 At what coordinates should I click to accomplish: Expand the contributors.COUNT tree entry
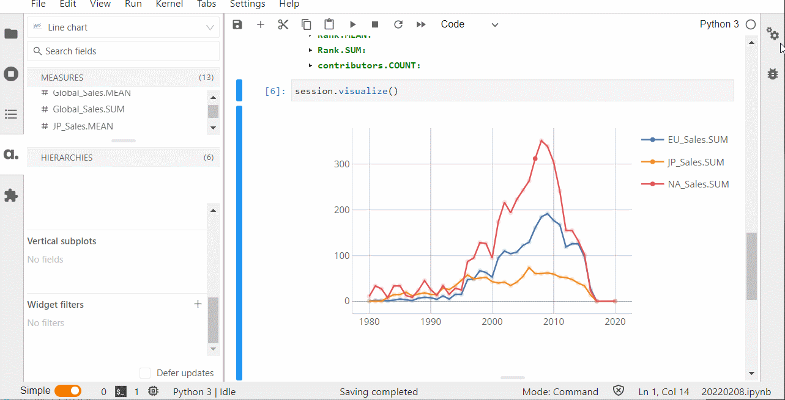click(x=311, y=65)
